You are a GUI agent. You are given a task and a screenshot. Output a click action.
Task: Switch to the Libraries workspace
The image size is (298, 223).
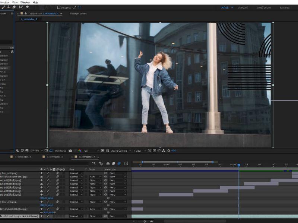point(285,7)
